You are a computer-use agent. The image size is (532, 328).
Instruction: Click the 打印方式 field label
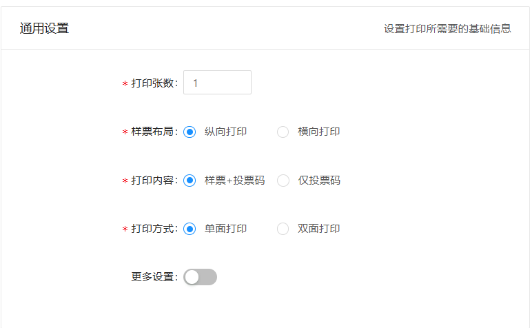click(153, 229)
